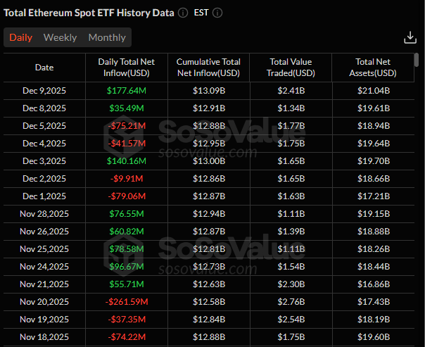This screenshot has height=347, width=425.
Task: Switch to the Daily tab
Action: tap(20, 37)
